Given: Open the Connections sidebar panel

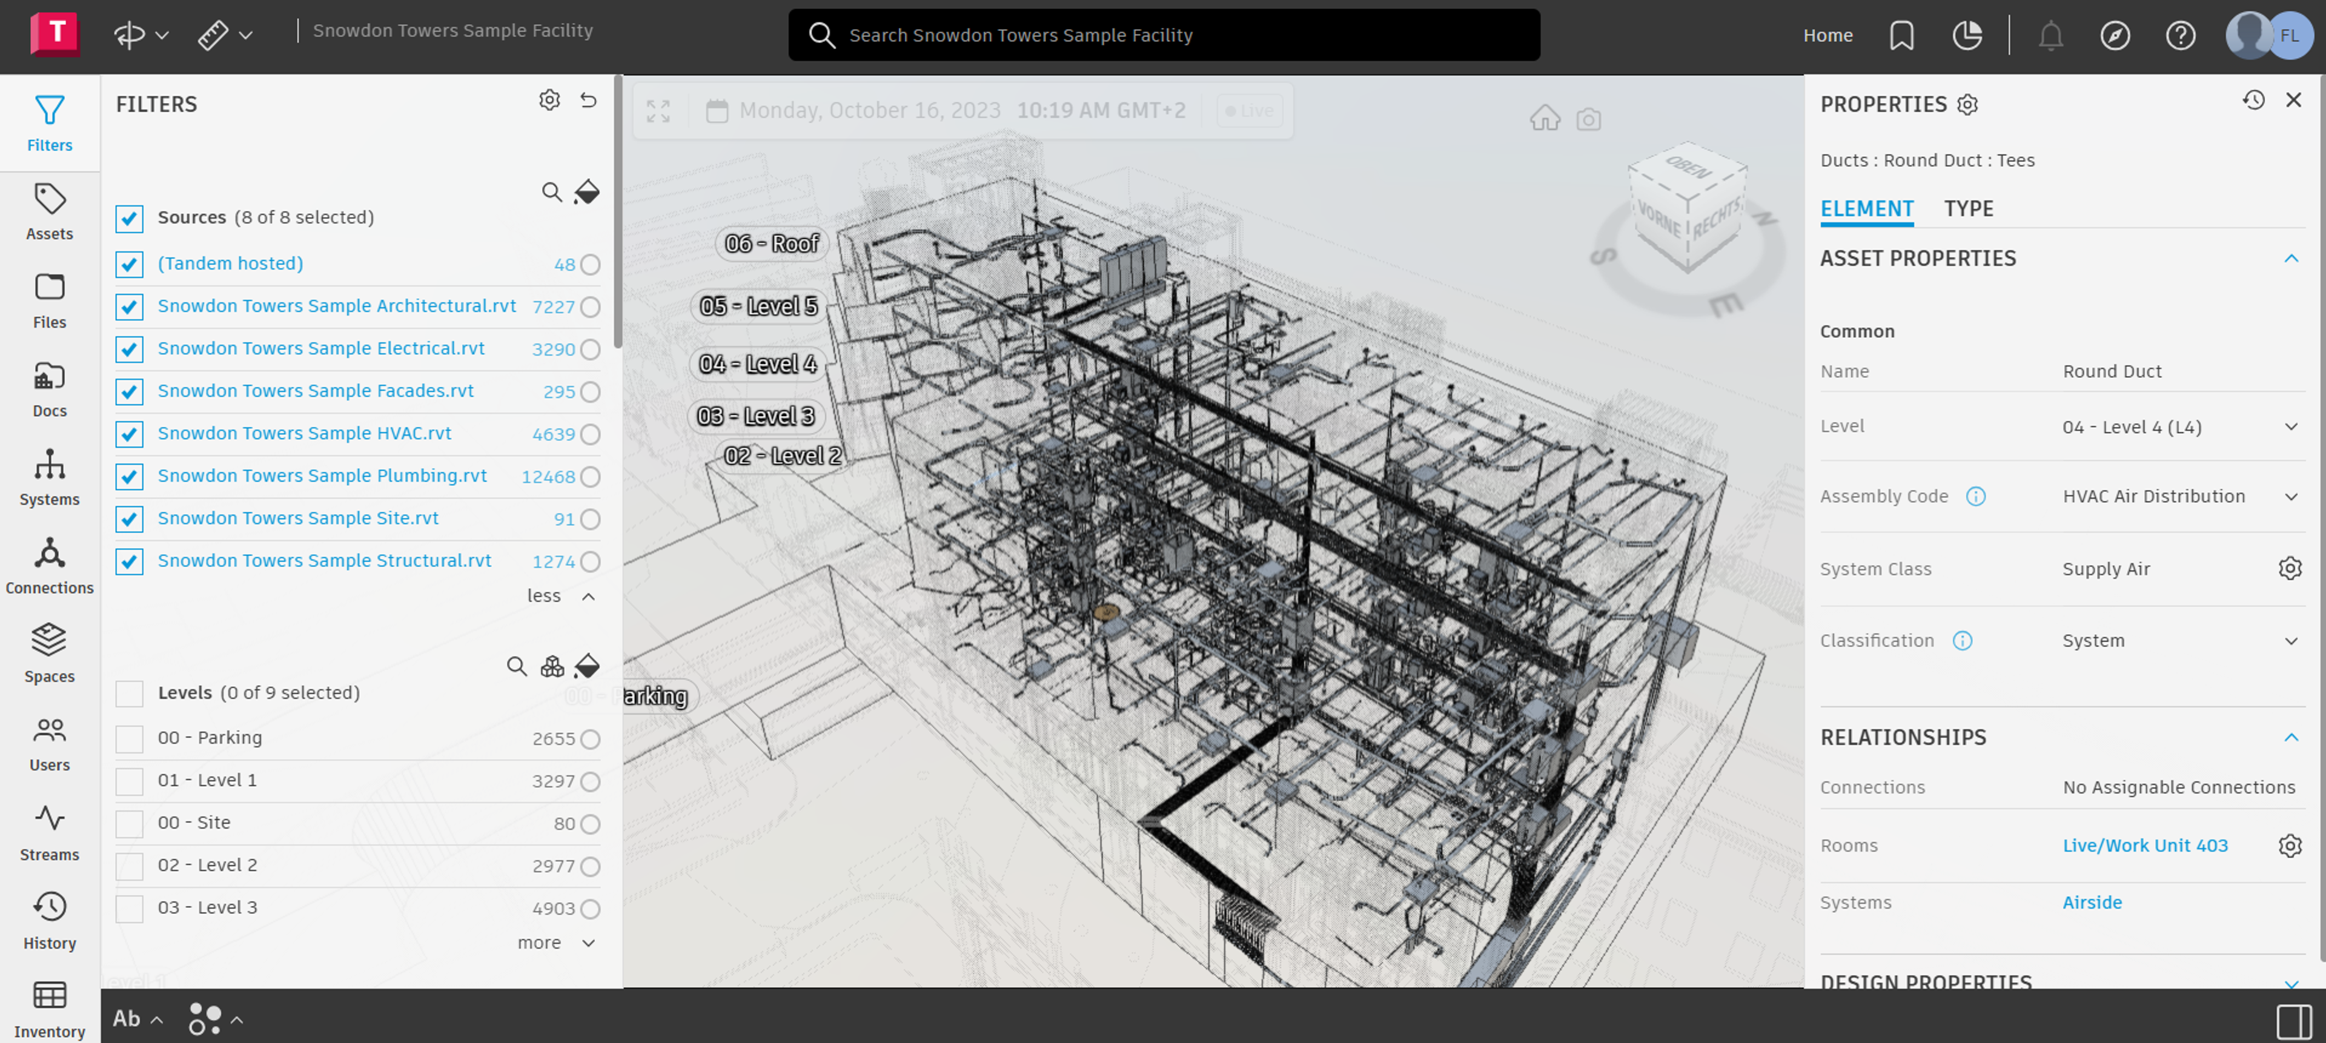Looking at the screenshot, I should point(48,565).
